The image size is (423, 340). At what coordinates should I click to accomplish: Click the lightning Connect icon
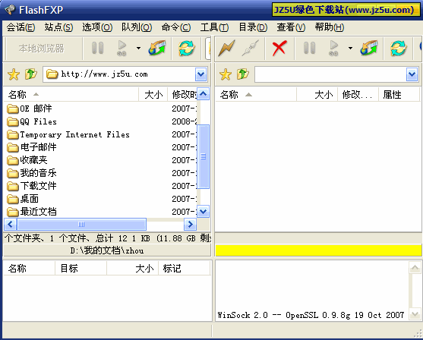click(x=227, y=49)
